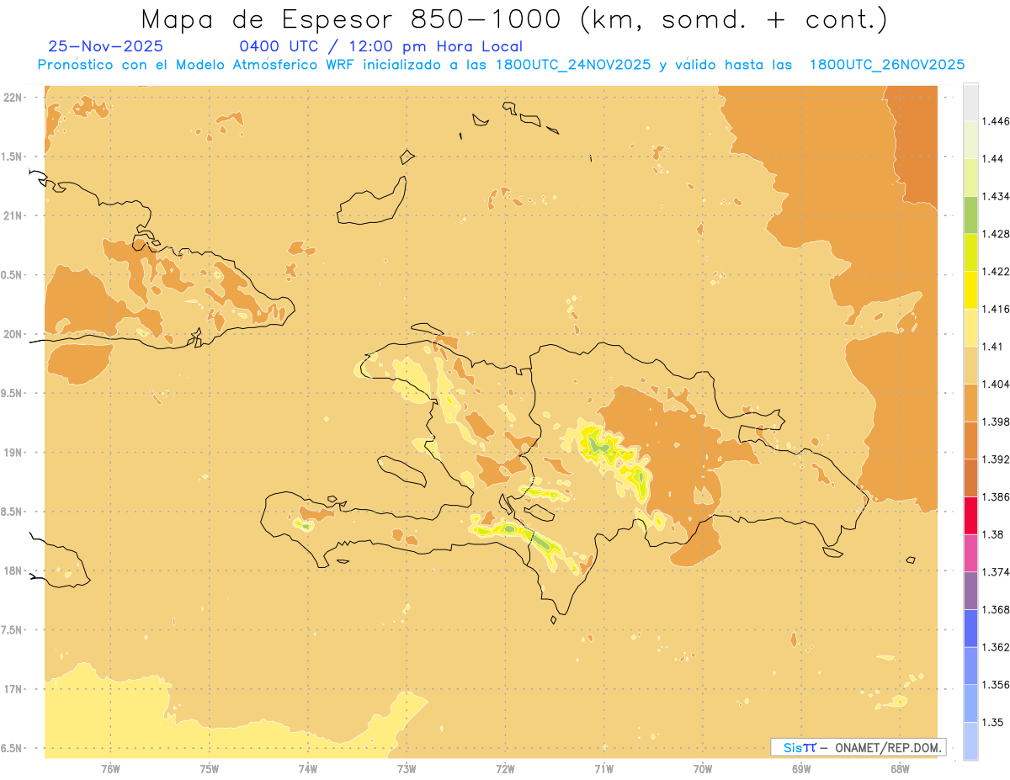Click the legend value '1.374'
This screenshot has width=1010, height=780.
click(997, 572)
